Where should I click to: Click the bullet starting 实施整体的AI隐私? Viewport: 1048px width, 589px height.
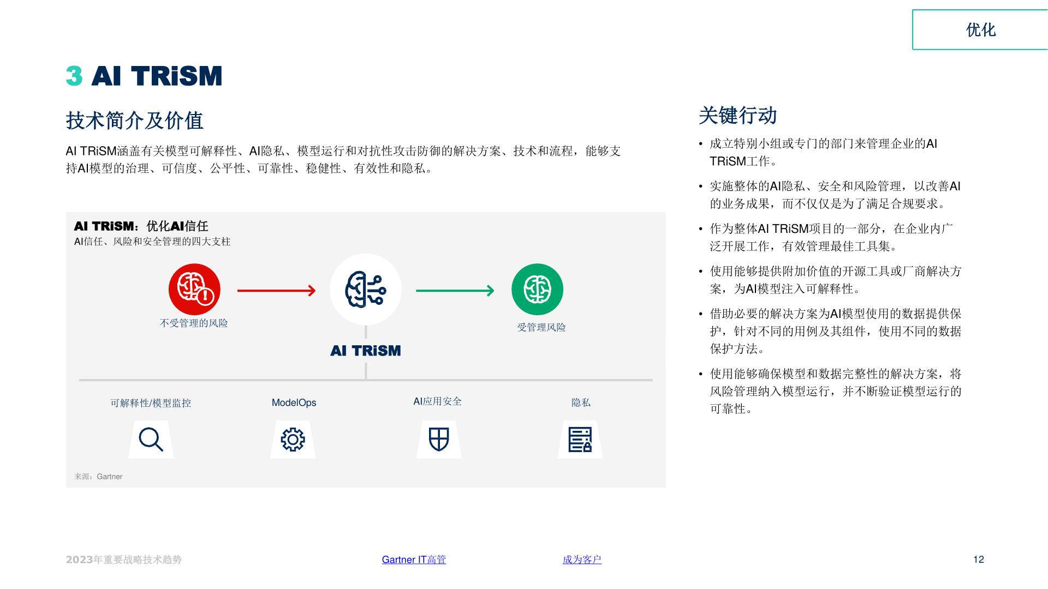click(830, 195)
